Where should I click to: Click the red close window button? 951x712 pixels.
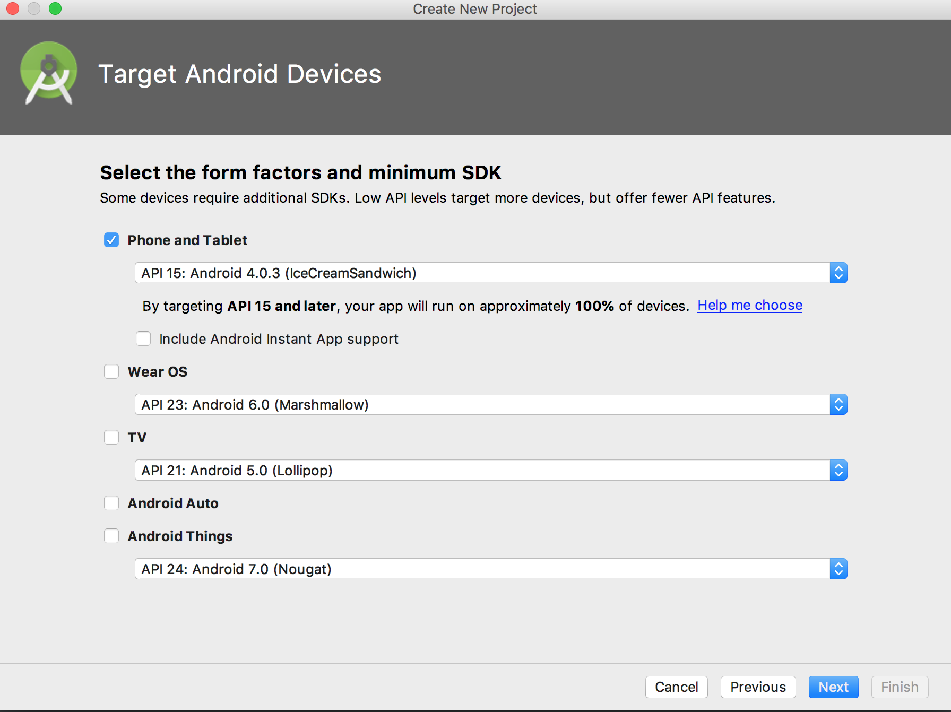[x=13, y=8]
